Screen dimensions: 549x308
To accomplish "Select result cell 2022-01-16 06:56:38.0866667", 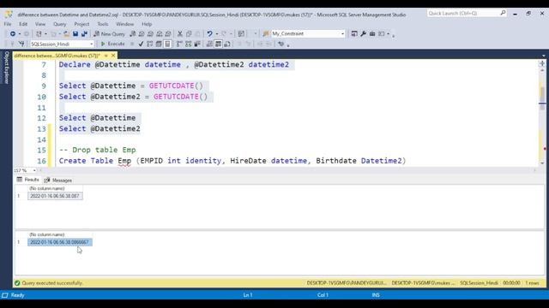I will (60, 242).
